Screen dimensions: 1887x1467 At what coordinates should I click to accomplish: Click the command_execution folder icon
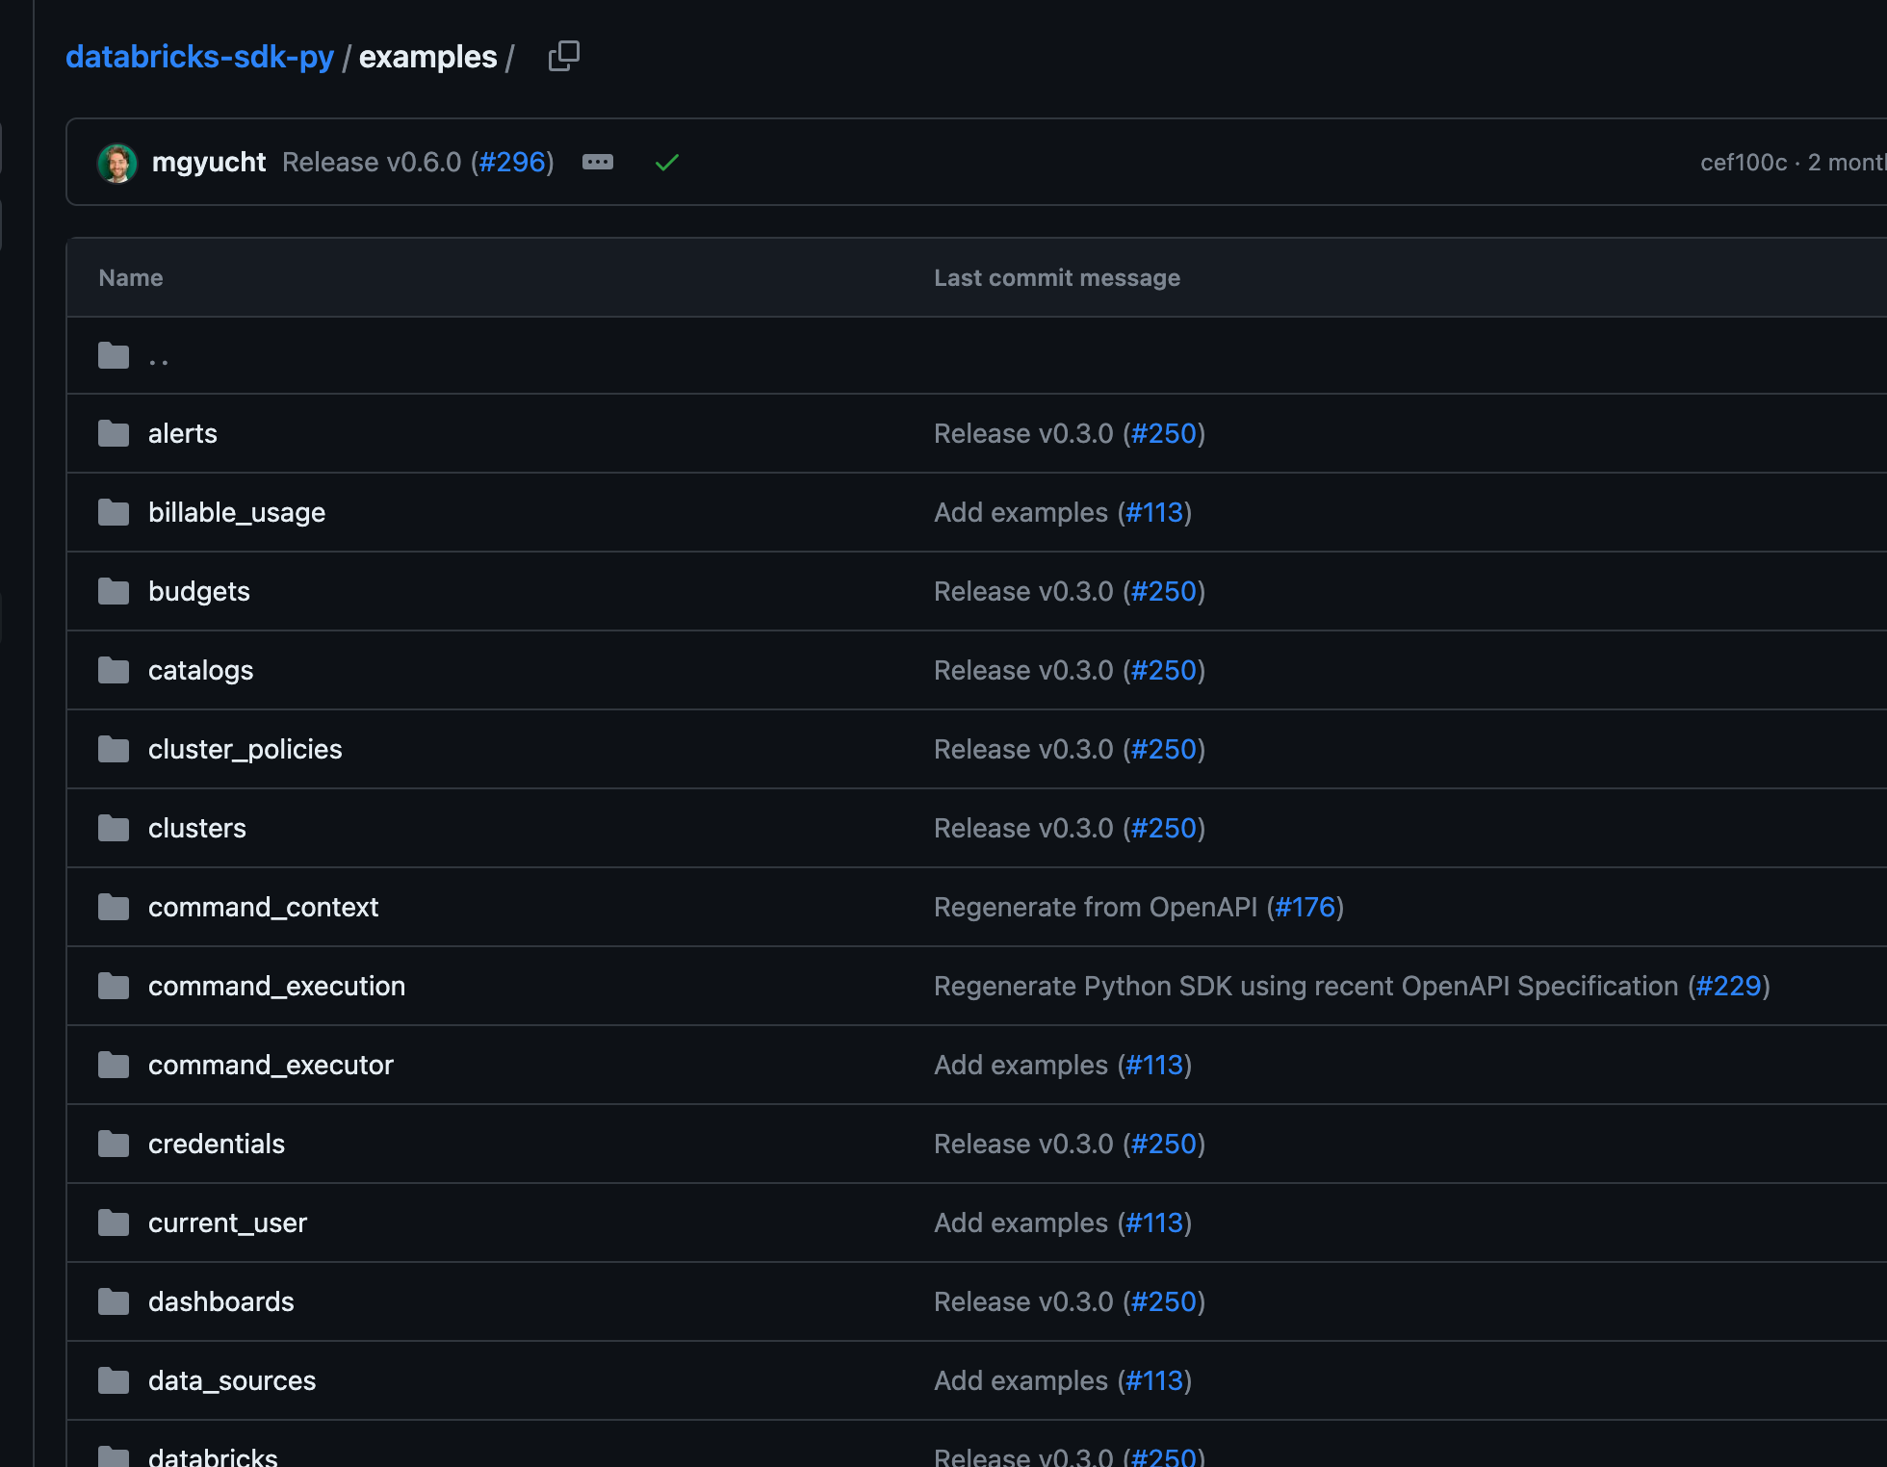[x=114, y=986]
